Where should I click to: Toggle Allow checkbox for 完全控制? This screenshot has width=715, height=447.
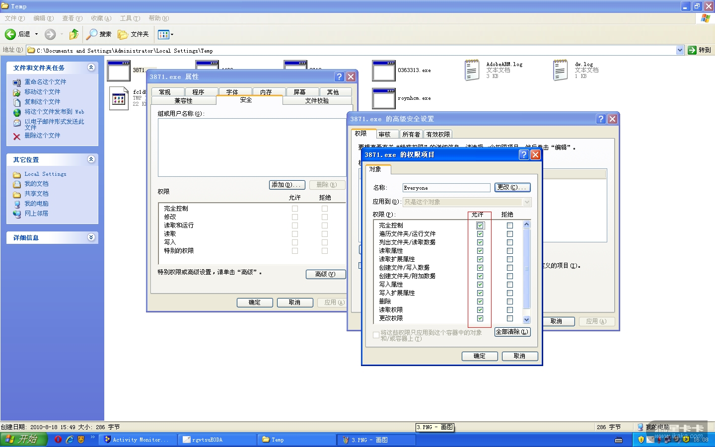(480, 225)
